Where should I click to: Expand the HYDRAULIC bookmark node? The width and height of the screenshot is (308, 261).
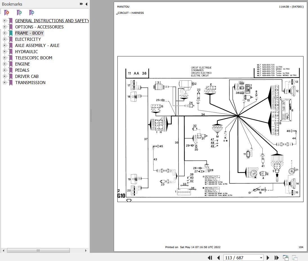pos(5,51)
